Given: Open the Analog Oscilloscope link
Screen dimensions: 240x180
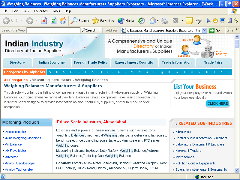Looking at the screenshot, I should [x=20, y=163].
